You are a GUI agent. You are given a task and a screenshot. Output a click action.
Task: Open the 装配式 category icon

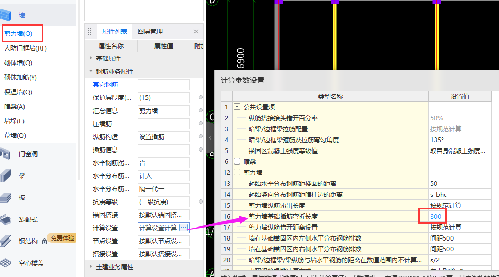click(x=6, y=220)
